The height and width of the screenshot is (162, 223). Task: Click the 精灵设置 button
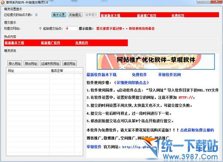tap(59, 15)
